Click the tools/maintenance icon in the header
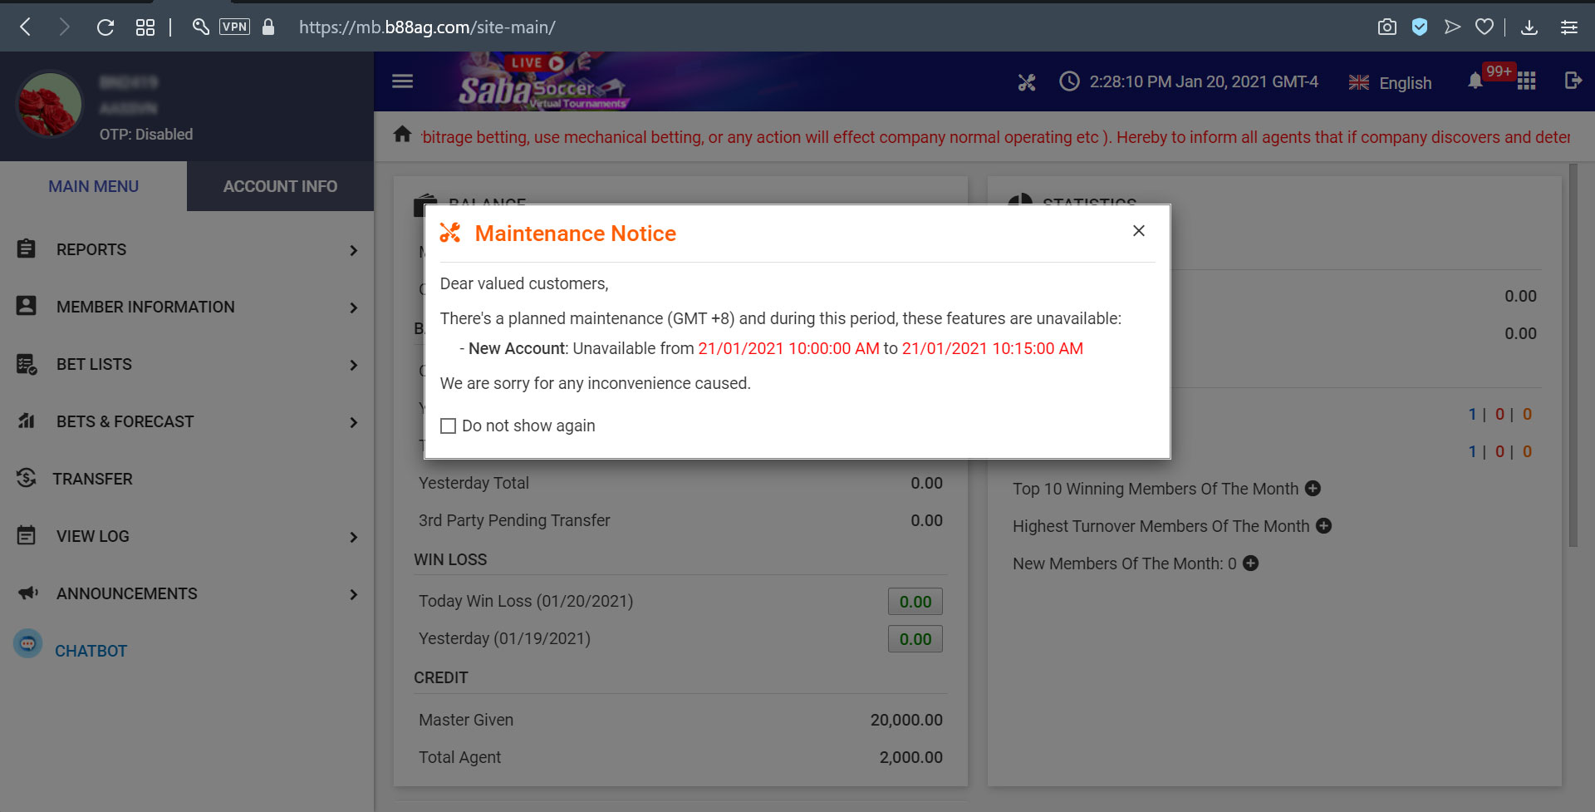Image resolution: width=1595 pixels, height=812 pixels. (1027, 81)
